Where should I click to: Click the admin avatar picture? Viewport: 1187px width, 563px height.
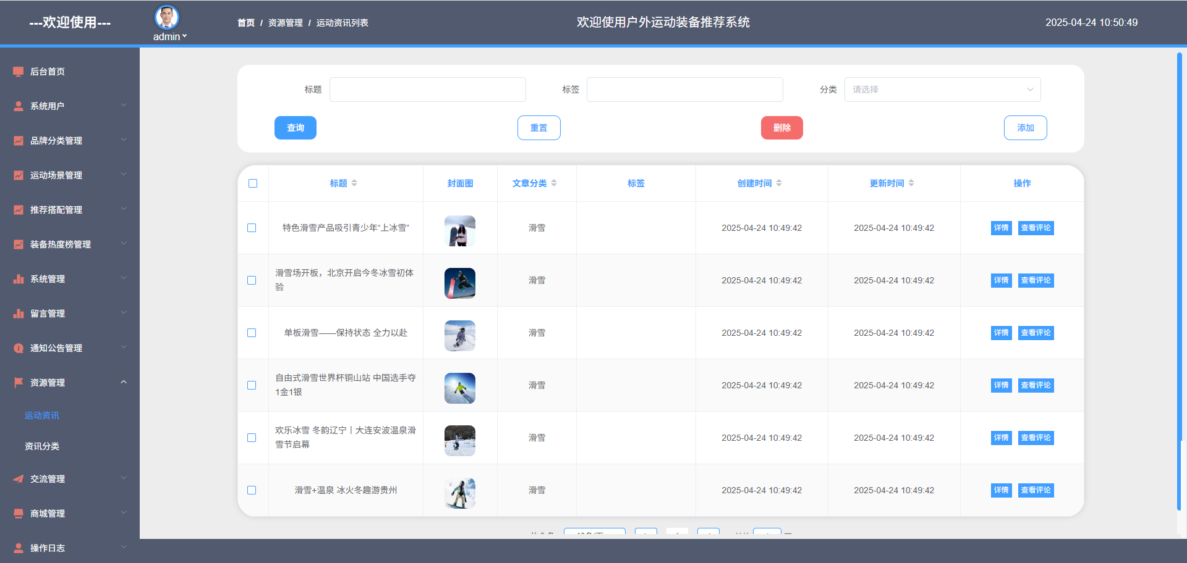(x=167, y=17)
